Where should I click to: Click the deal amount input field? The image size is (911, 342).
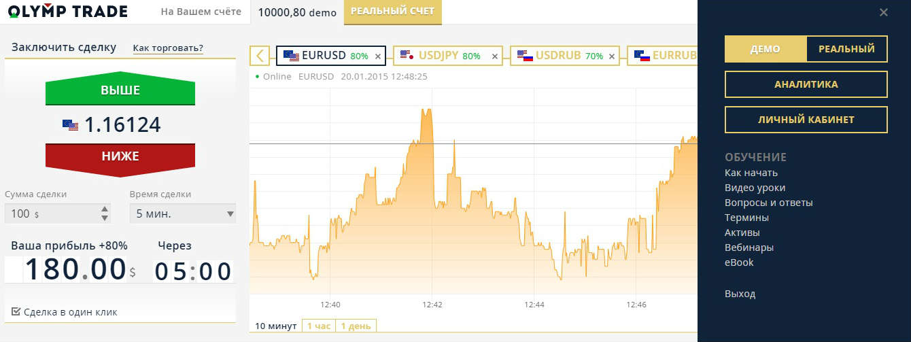51,213
